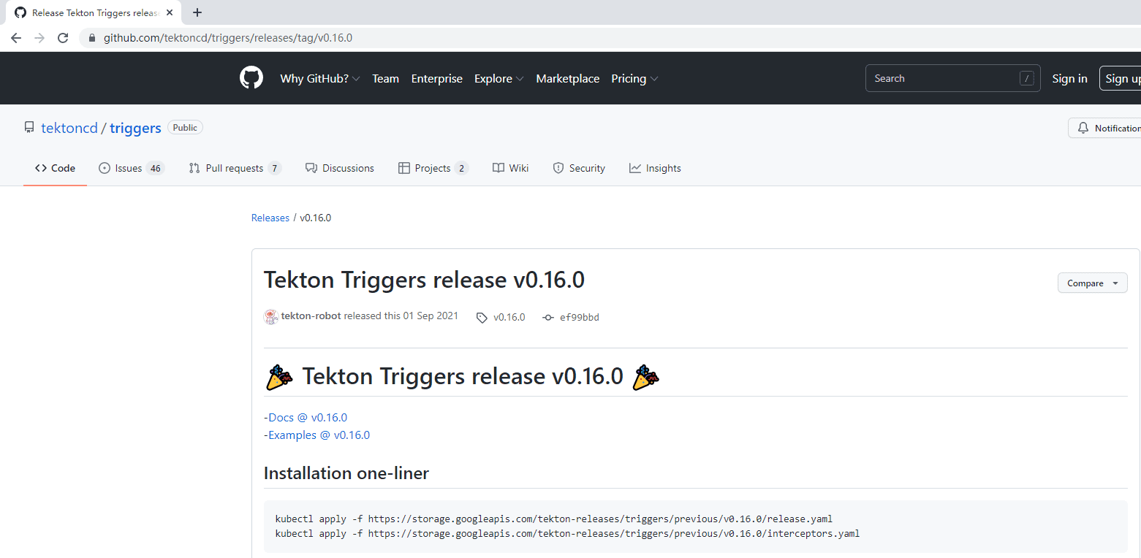Image resolution: width=1141 pixels, height=558 pixels.
Task: Open the Pull requests tab
Action: click(x=235, y=168)
